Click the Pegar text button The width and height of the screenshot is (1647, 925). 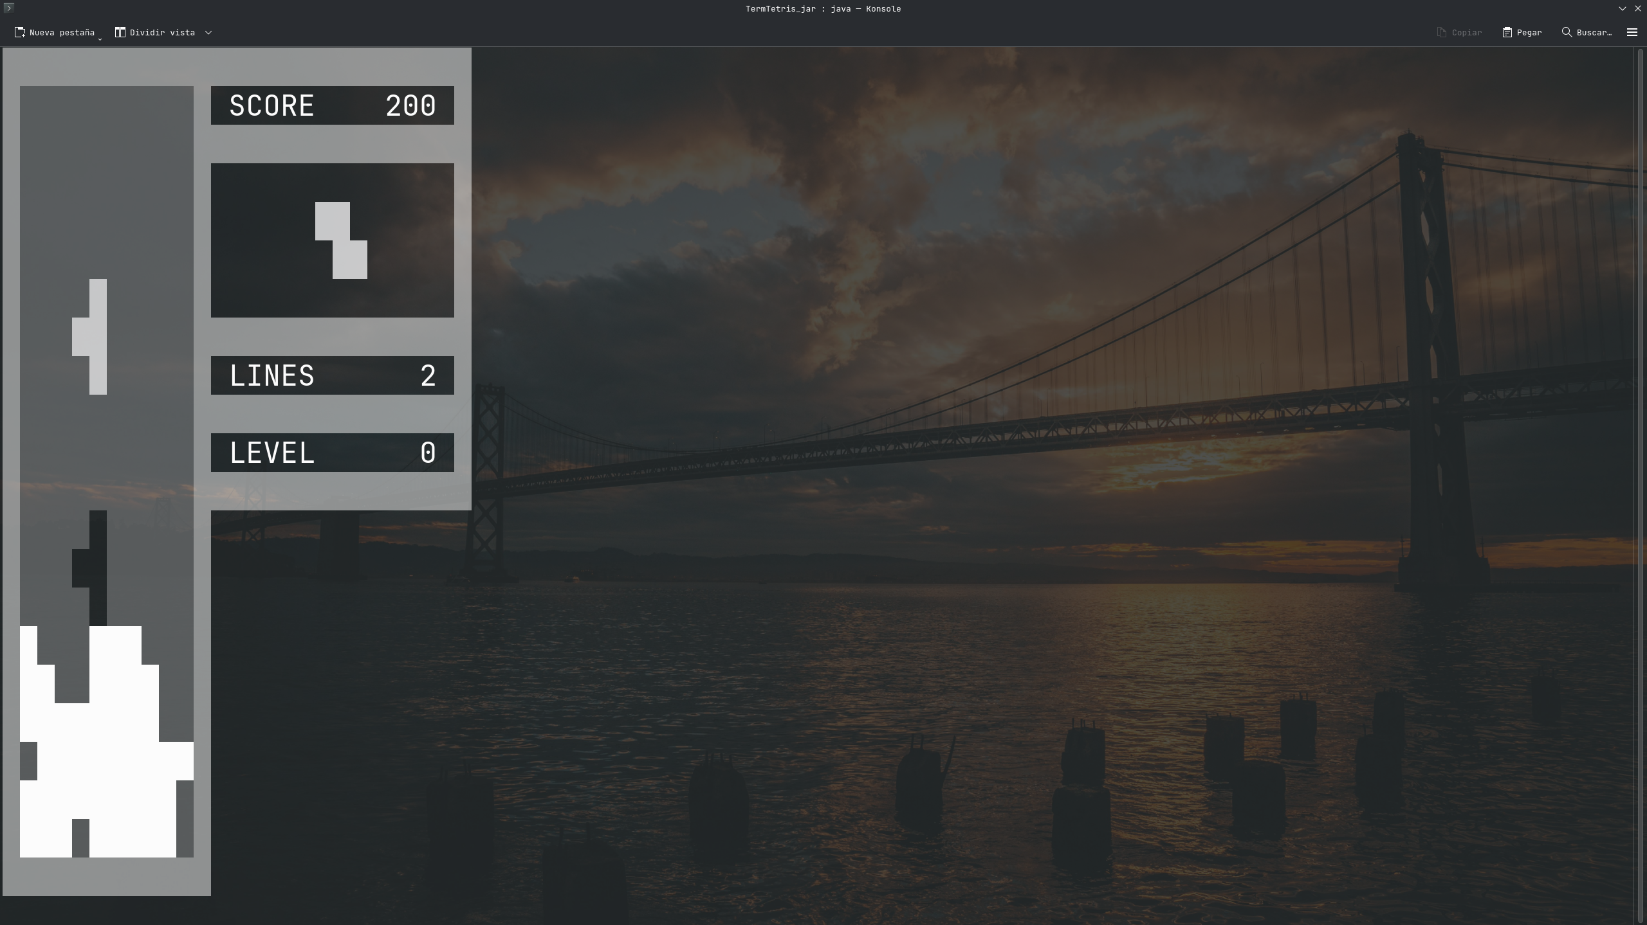pyautogui.click(x=1529, y=32)
